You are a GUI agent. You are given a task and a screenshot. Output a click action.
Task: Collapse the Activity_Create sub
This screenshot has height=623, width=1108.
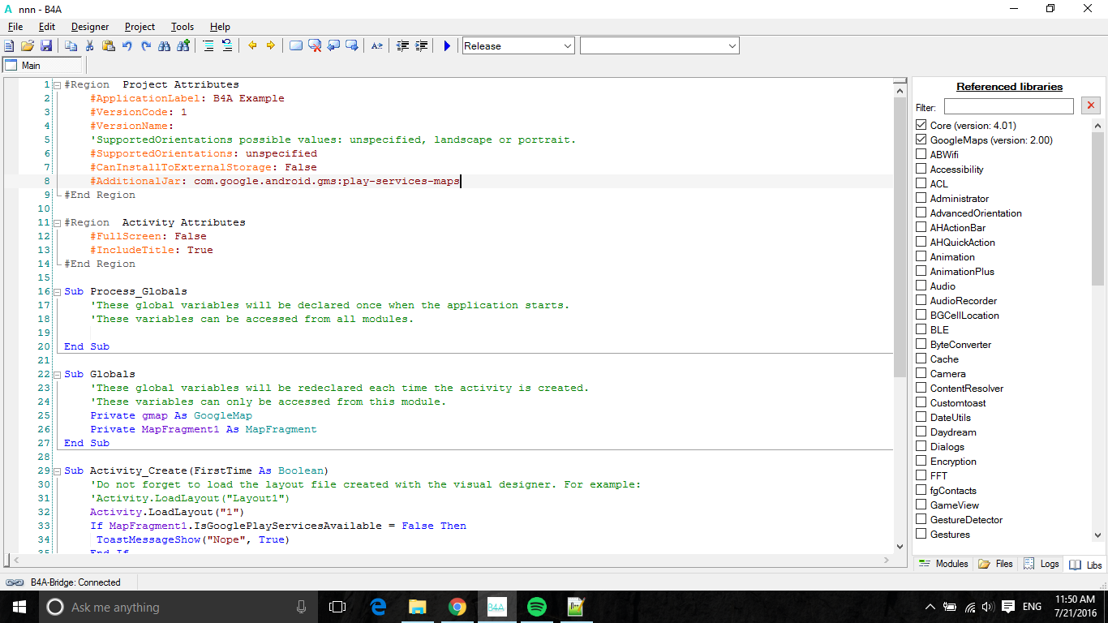pyautogui.click(x=57, y=470)
